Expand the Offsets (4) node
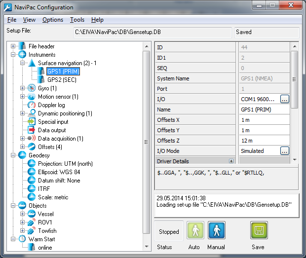The image size is (306, 258). [x=22, y=147]
